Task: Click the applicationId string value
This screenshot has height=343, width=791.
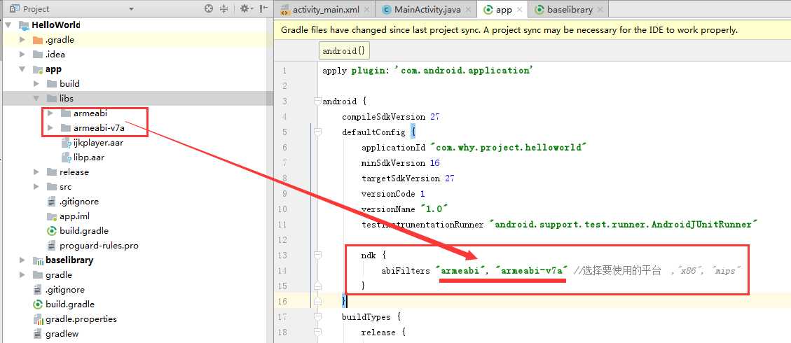Action: [509, 148]
